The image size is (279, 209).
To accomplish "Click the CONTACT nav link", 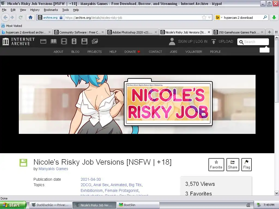I will pos(155,52).
